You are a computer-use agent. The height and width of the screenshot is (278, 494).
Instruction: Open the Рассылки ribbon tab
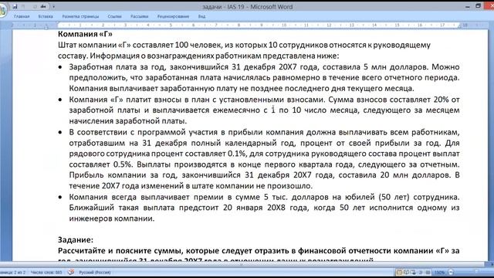pos(139,16)
